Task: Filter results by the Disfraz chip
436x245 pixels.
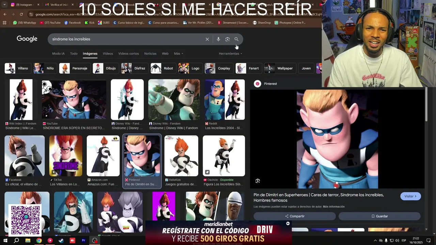Action: click(134, 68)
